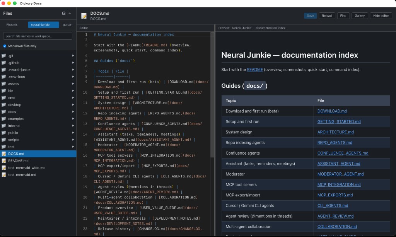The width and height of the screenshot is (396, 237).
Task: Open the CLI_AGENTS.md preview link
Action: point(333,206)
